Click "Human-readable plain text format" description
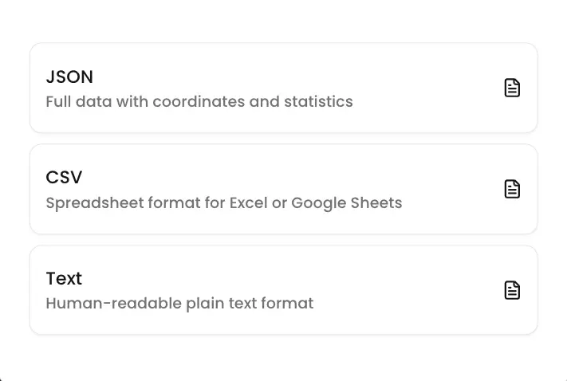Screen dimensions: 567x381 tap(179, 304)
